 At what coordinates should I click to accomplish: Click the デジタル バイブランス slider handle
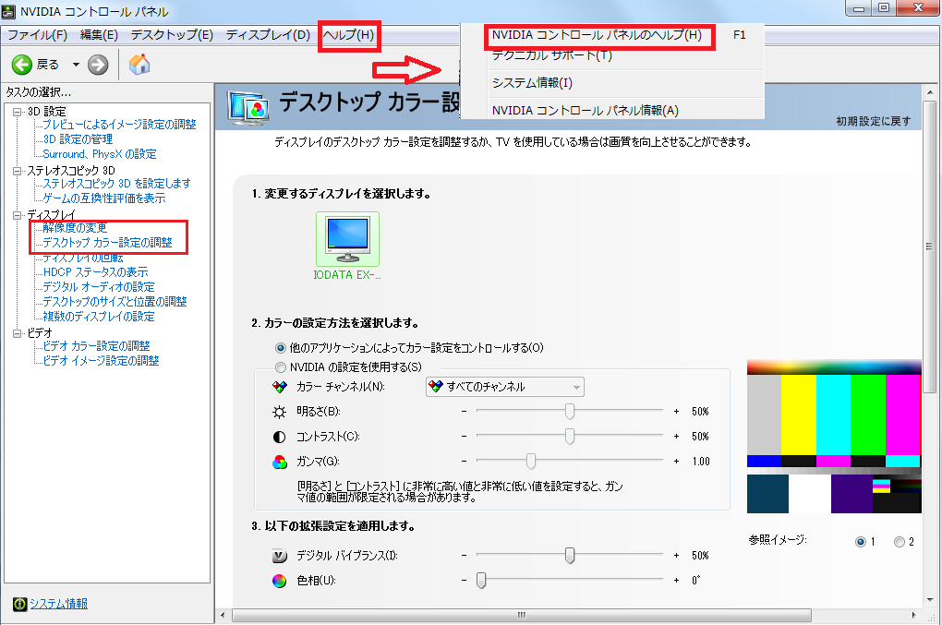570,556
